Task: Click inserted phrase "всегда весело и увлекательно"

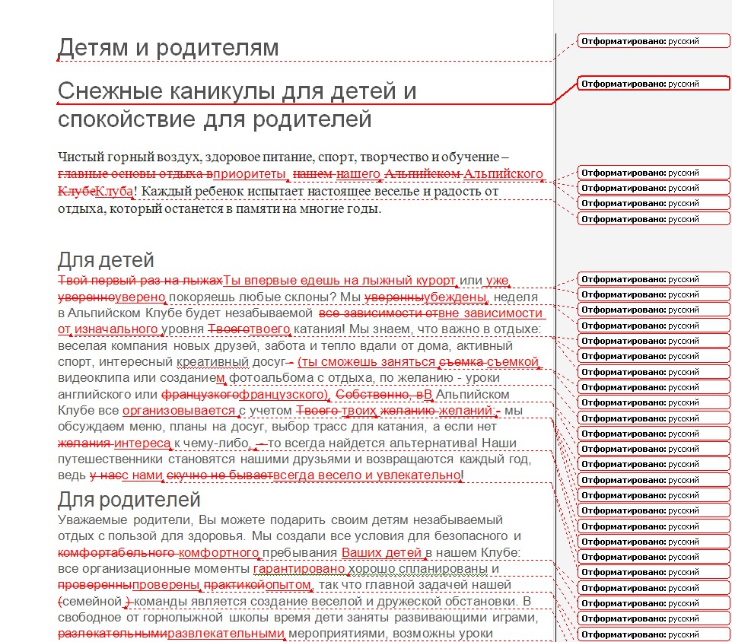Action: coord(368,475)
